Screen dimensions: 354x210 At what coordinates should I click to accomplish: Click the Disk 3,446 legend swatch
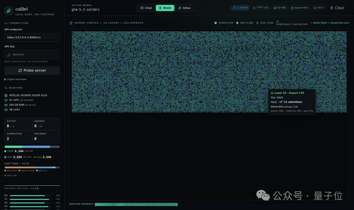tap(257, 23)
